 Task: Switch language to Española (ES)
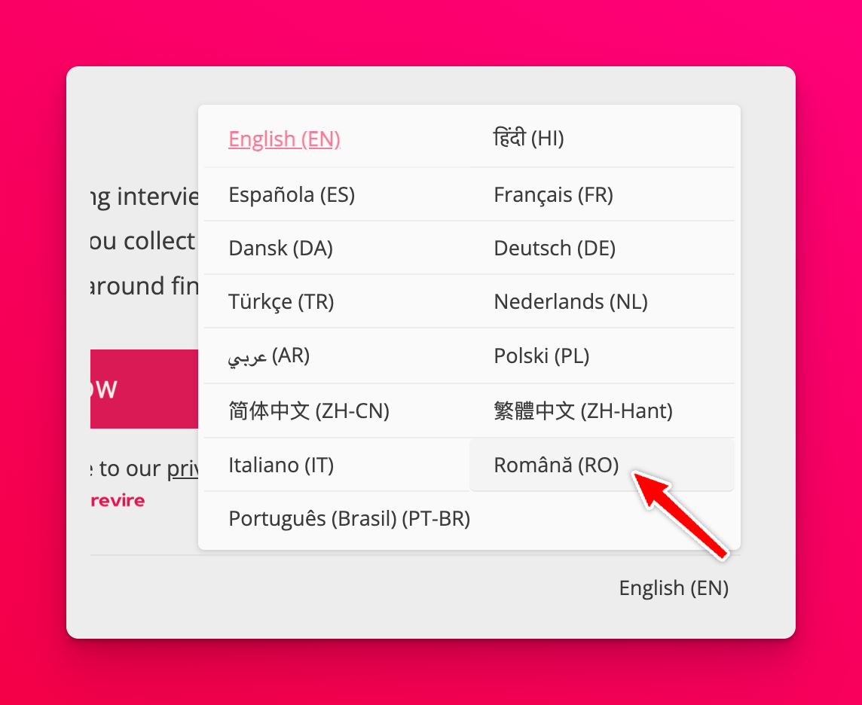[x=292, y=195]
